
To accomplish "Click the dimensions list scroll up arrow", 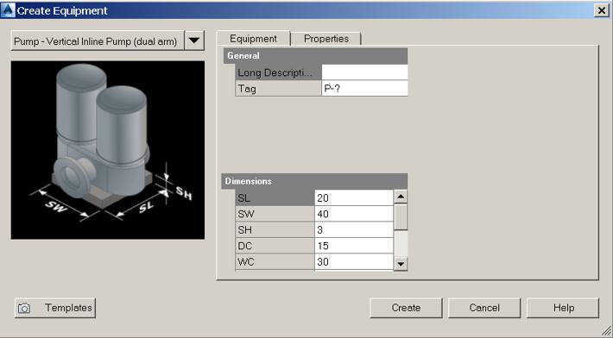I will 401,197.
